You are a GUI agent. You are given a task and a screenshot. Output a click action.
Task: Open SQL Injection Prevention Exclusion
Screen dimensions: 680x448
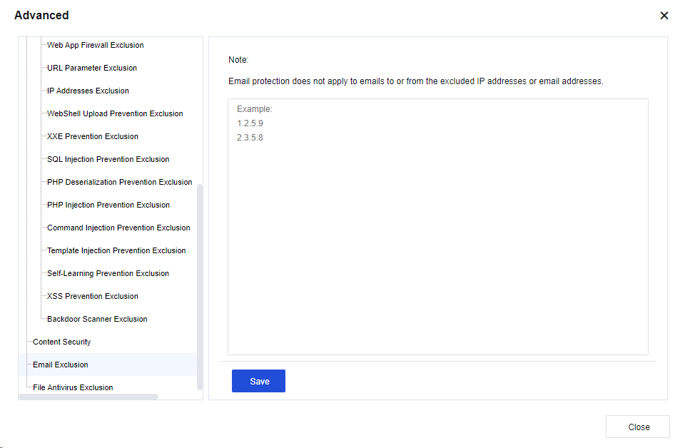108,159
